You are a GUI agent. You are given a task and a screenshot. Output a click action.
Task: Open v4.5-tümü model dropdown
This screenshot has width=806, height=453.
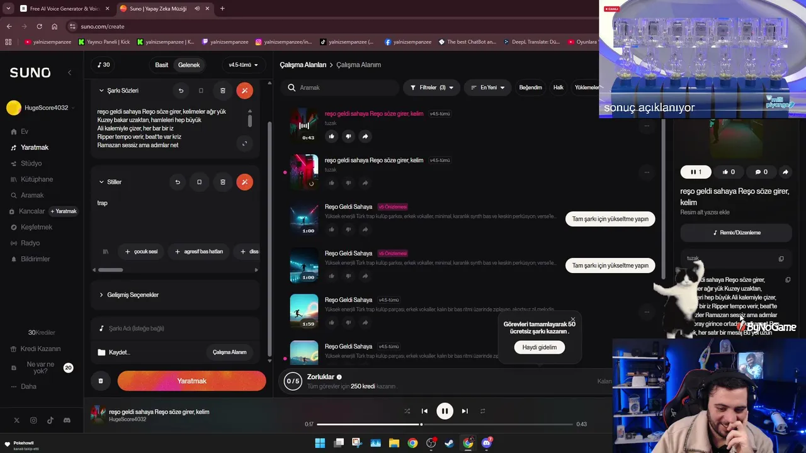pos(244,65)
